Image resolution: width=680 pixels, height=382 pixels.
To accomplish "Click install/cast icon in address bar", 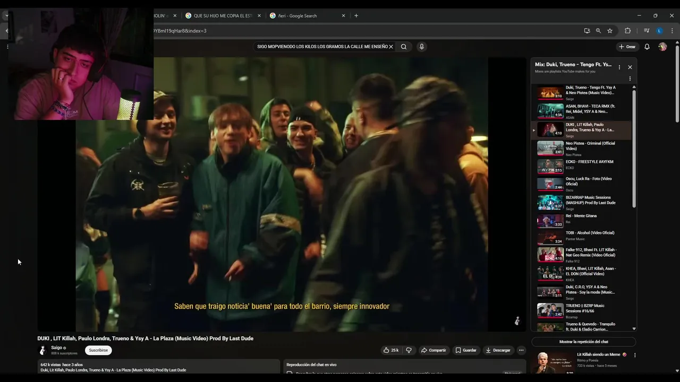I will click(587, 31).
